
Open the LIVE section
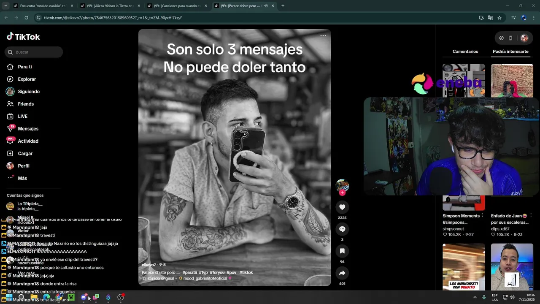click(x=22, y=116)
